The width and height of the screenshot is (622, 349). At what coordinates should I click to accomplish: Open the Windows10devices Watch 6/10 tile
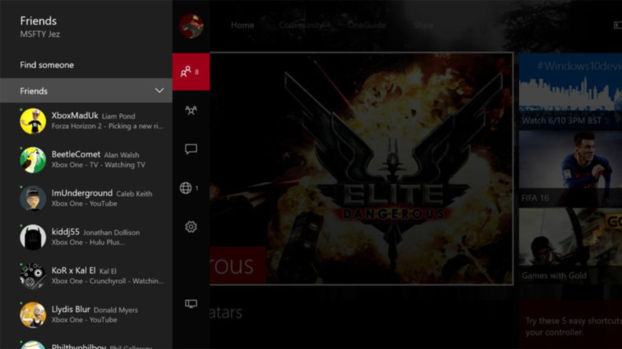[x=570, y=91]
